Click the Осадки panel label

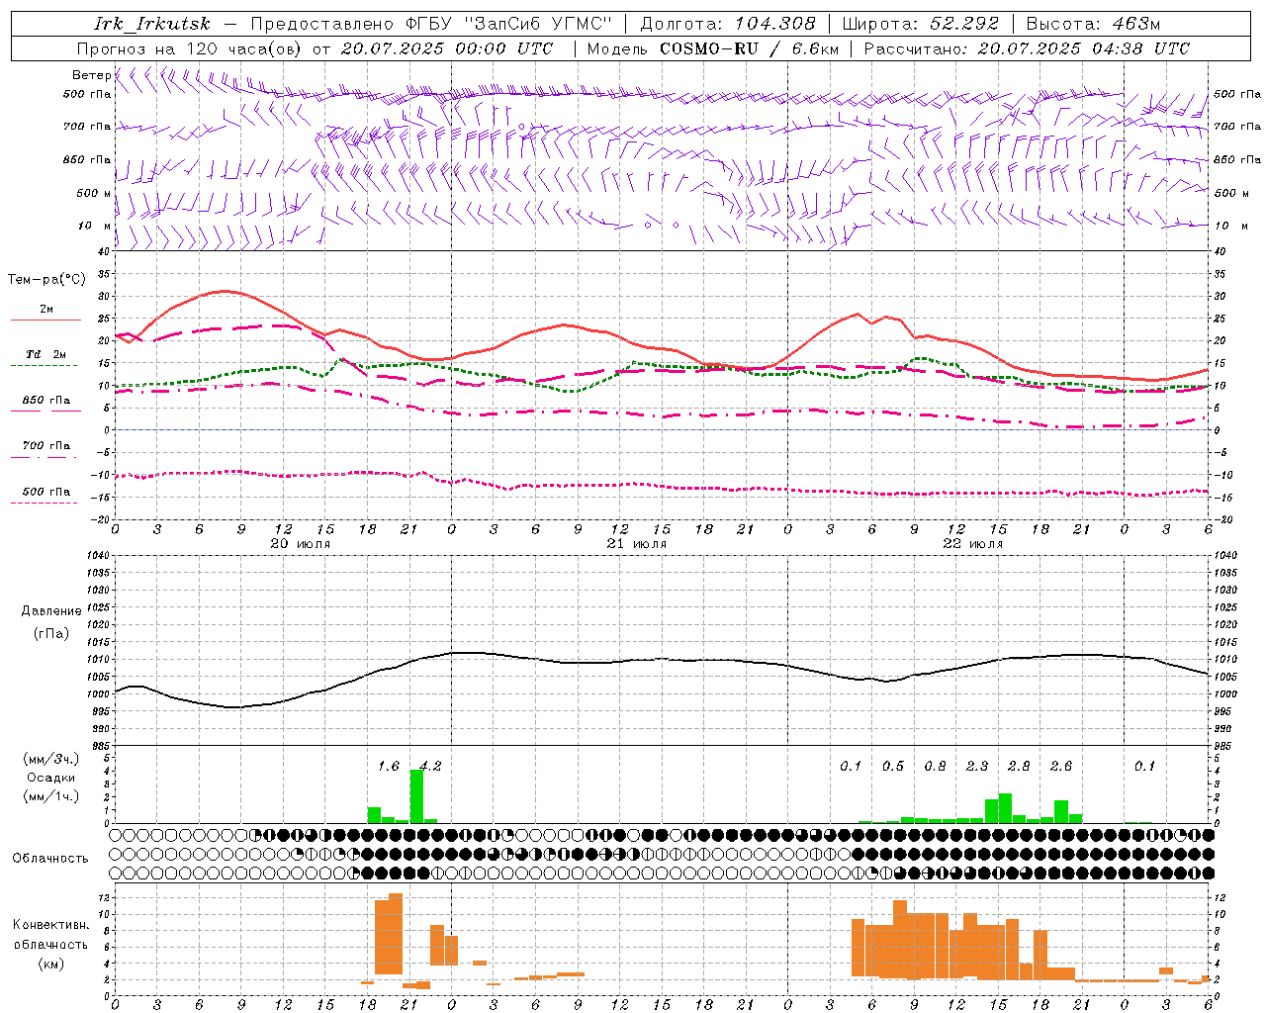coord(51,778)
